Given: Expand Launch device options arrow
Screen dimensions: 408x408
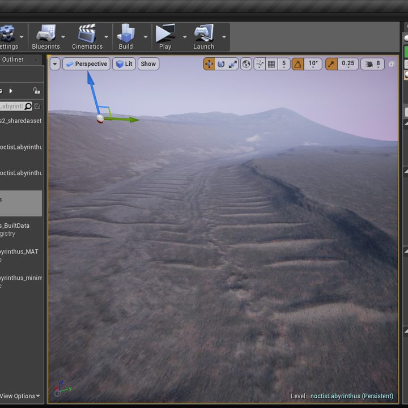Looking at the screenshot, I should (224, 37).
